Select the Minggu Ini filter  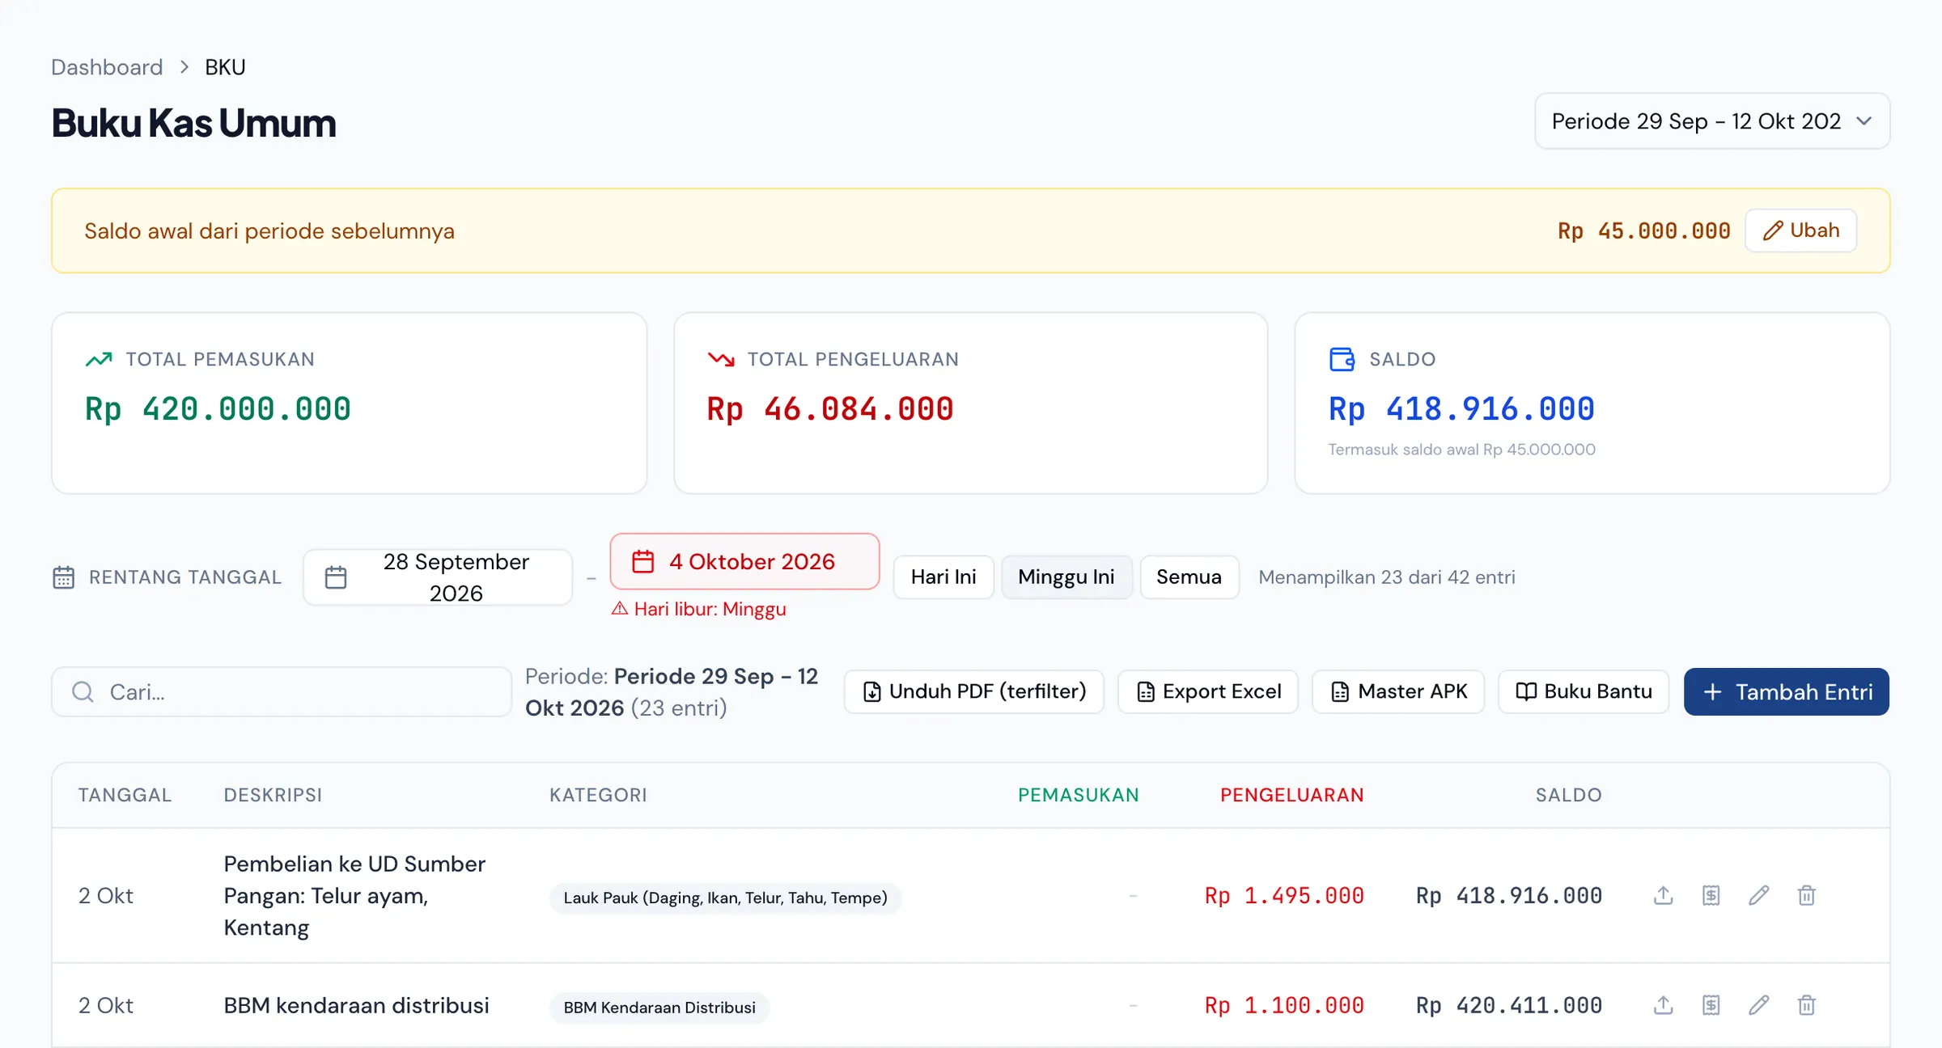[x=1066, y=577]
